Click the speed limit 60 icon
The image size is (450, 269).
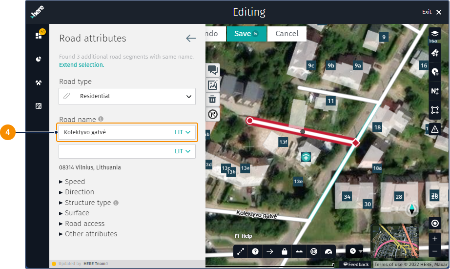314,251
